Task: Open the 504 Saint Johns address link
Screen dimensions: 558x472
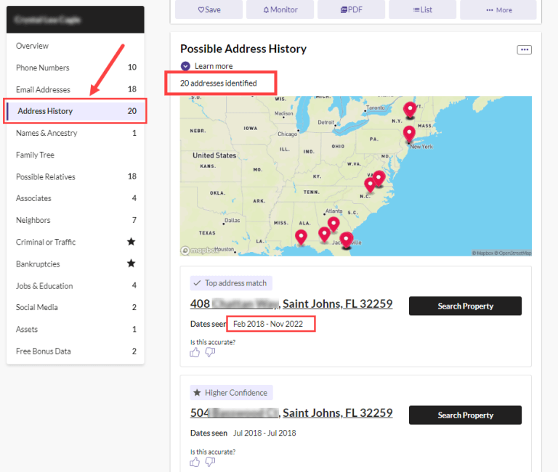Action: (x=291, y=412)
